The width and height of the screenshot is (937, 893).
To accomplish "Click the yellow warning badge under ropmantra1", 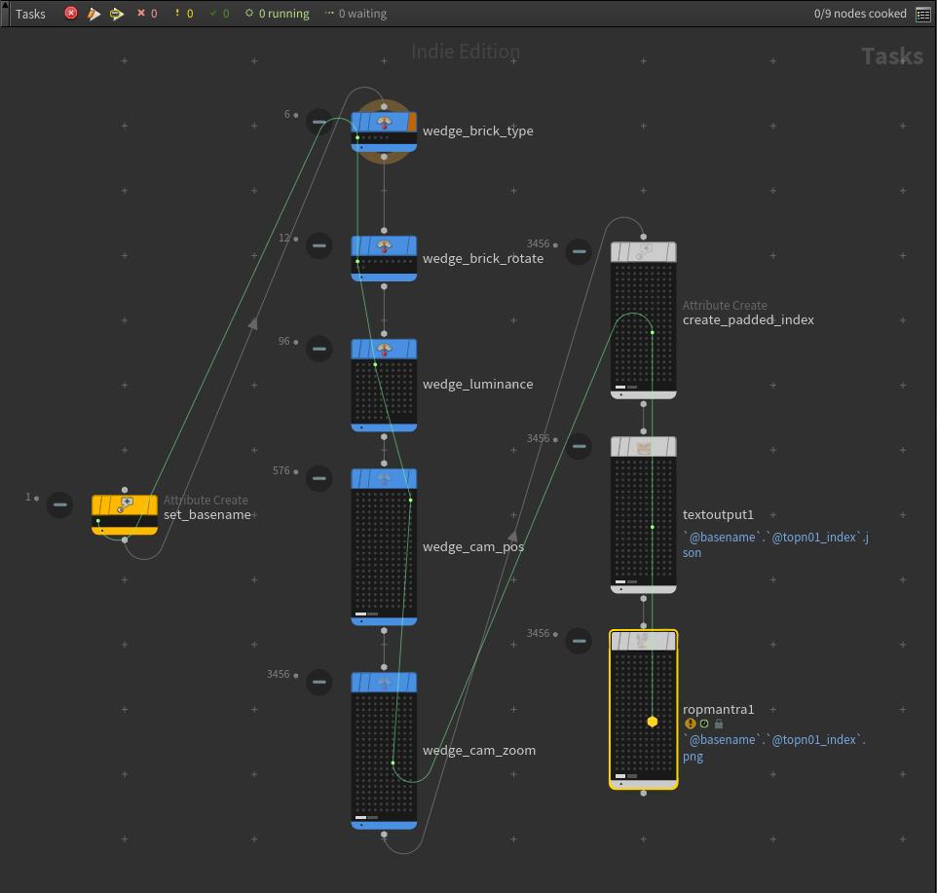I will [x=690, y=724].
